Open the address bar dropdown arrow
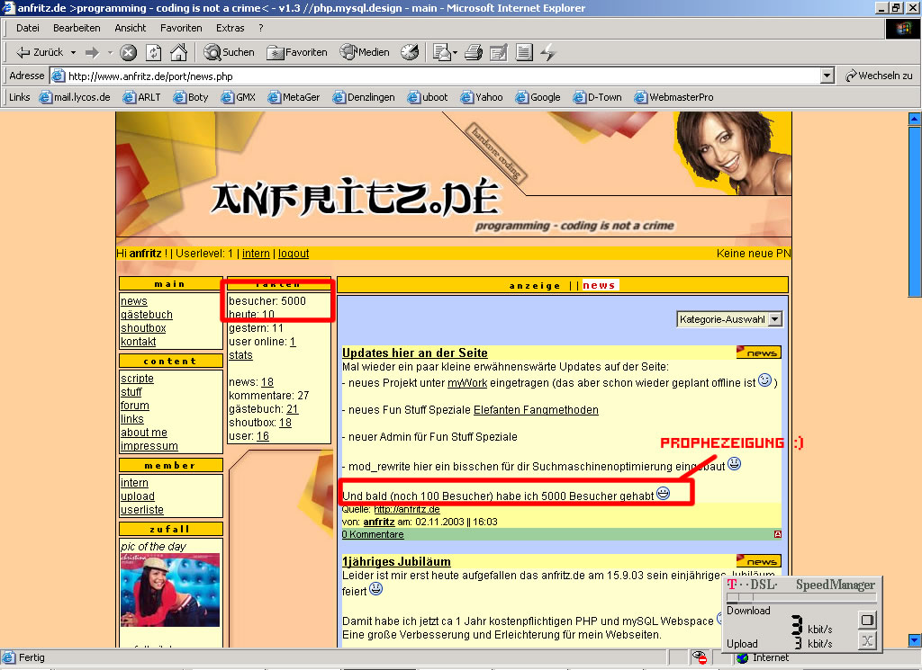Screen dimensions: 922x670 827,76
